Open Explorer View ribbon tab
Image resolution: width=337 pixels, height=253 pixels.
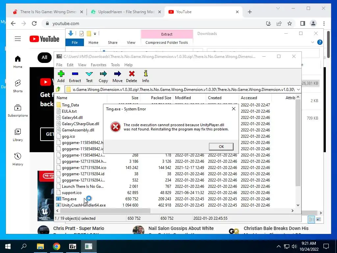pyautogui.click(x=131, y=42)
